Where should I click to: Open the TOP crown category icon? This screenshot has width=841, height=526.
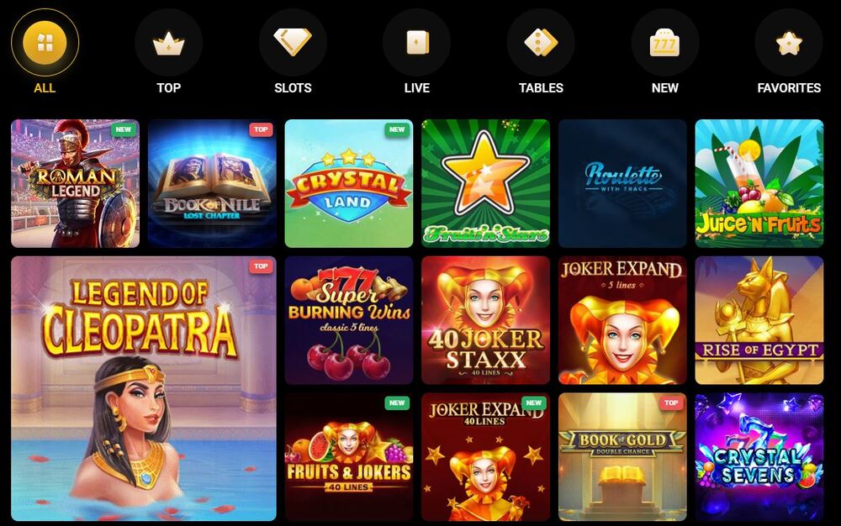(168, 42)
